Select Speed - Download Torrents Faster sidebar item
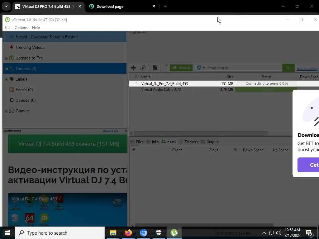The image size is (319, 239). tap(65, 37)
